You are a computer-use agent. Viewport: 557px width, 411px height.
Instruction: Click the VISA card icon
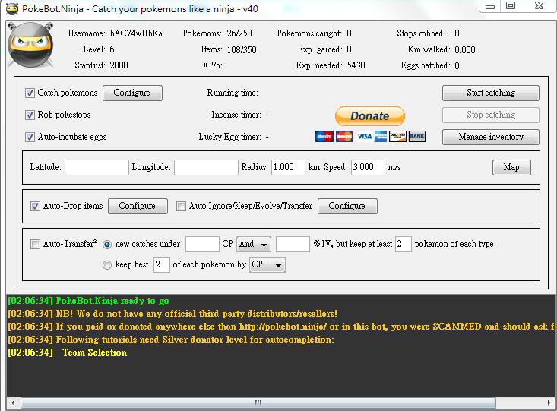(364, 137)
